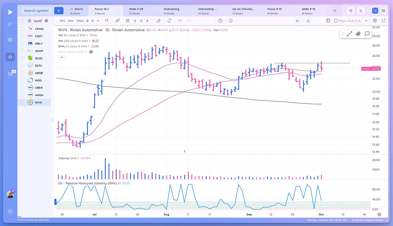Open the Wide 9-28 watchlist tab
Viewport: 393px width, 226px height.
point(140,11)
